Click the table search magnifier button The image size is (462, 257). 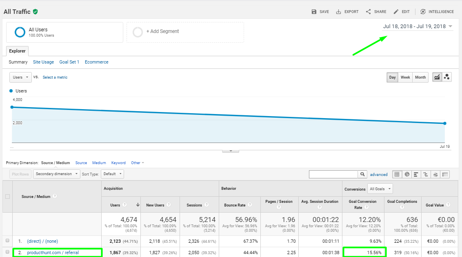point(362,174)
